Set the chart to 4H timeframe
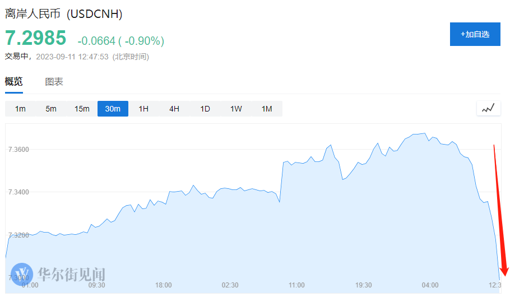Image resolution: width=510 pixels, height=297 pixels. [x=174, y=109]
